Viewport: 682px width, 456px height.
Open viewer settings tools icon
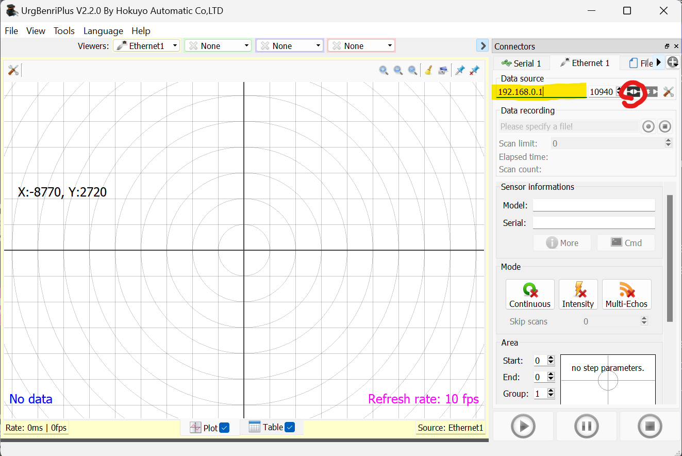tap(13, 71)
